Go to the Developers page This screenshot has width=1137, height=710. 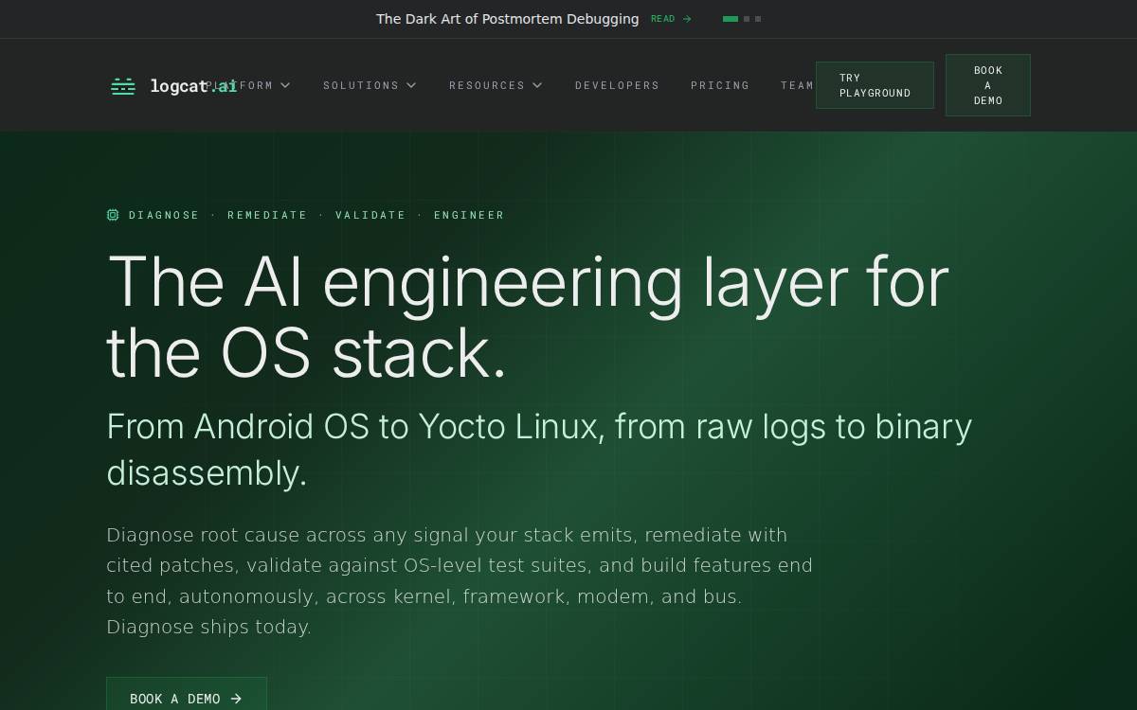(x=617, y=85)
